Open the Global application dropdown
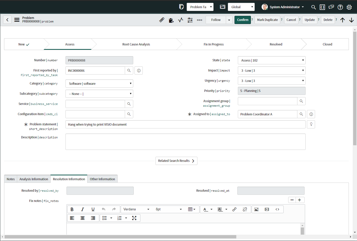Viewport: 357px width, 241px height. click(241, 7)
